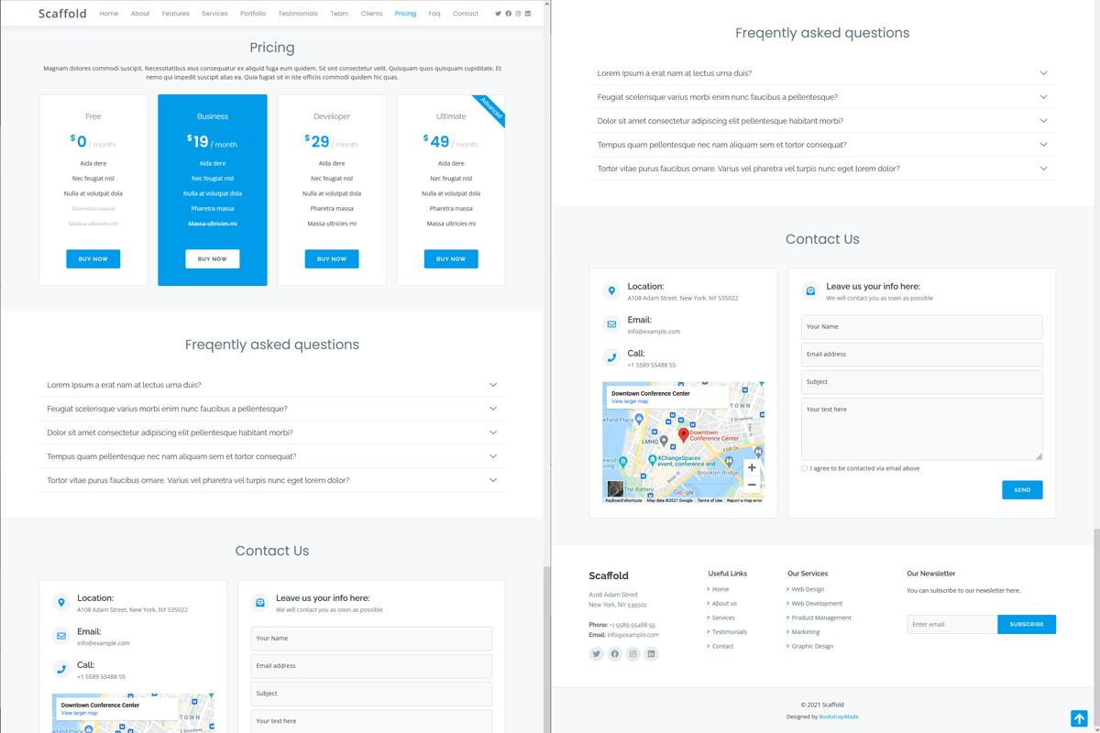Click the footer Instagram round icon
Viewport: 1100px width, 733px height.
(632, 654)
